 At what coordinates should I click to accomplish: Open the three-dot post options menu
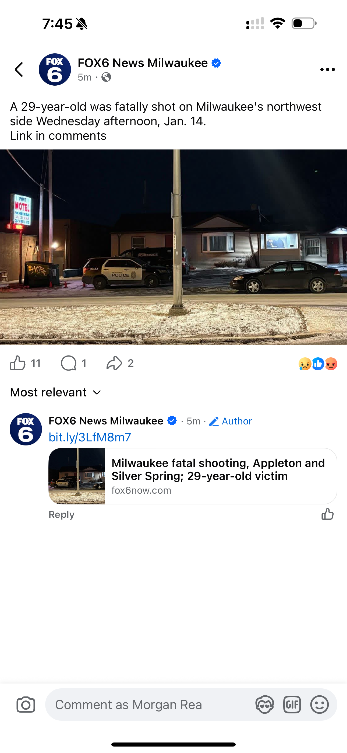pyautogui.click(x=327, y=69)
